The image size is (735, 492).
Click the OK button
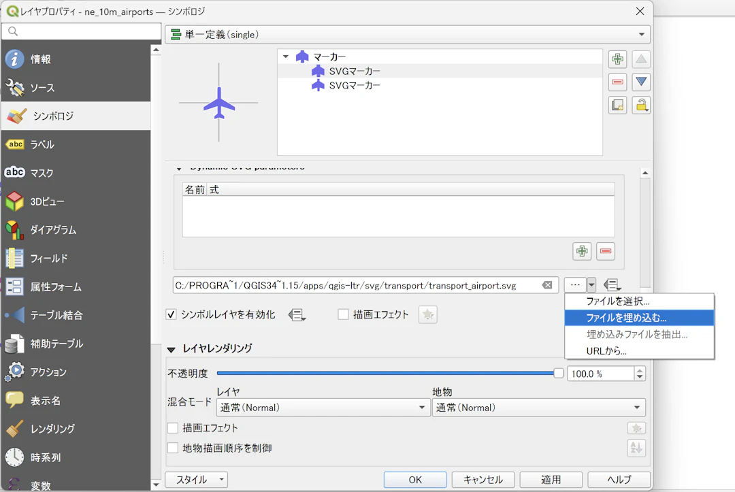coord(415,480)
